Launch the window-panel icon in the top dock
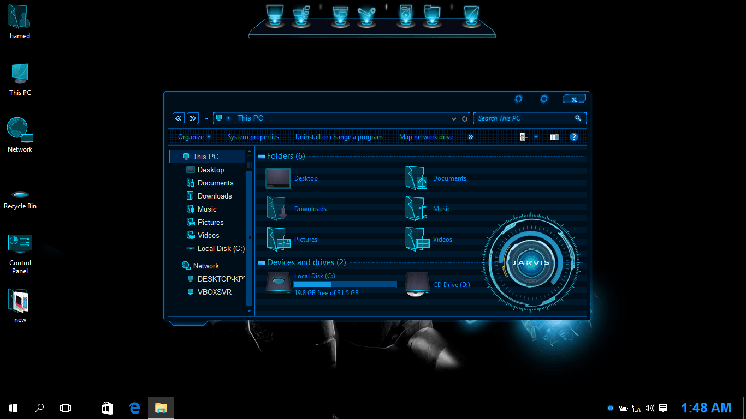746x419 pixels. pos(340,15)
